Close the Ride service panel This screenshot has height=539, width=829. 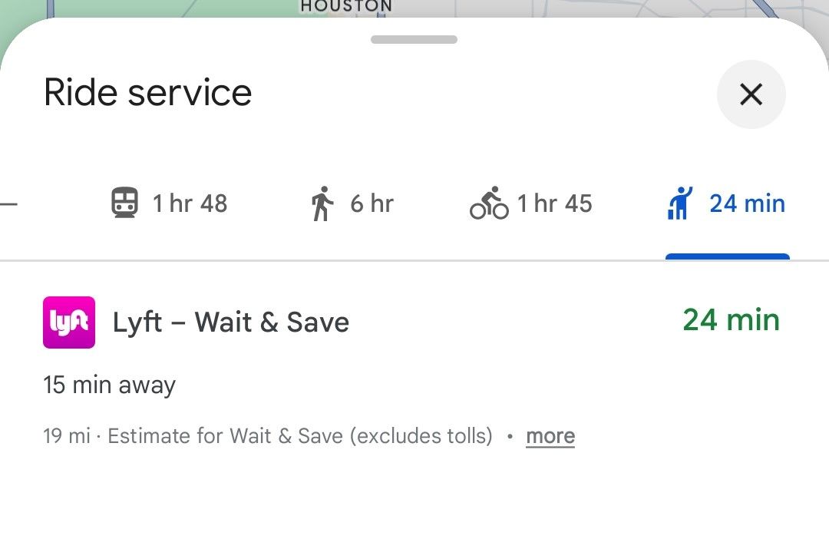tap(751, 94)
